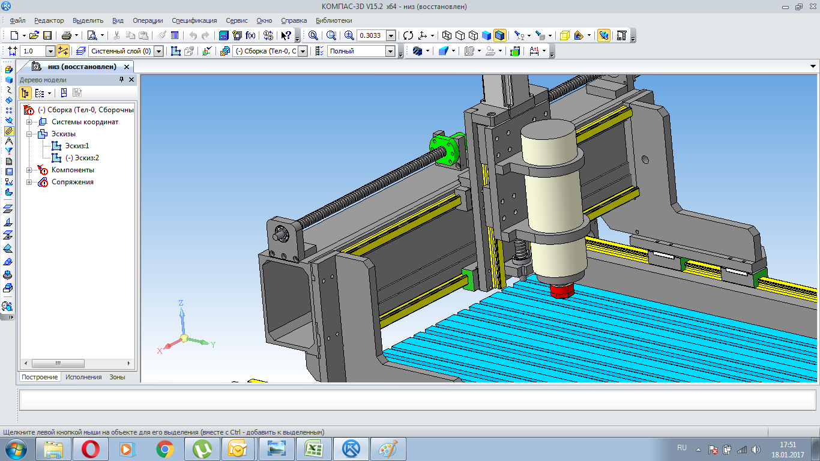The image size is (820, 461).
Task: Select Эскиз:1 in the model tree
Action: click(x=77, y=146)
